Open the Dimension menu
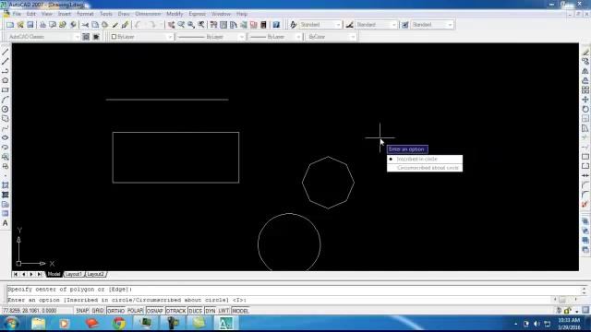 click(148, 14)
